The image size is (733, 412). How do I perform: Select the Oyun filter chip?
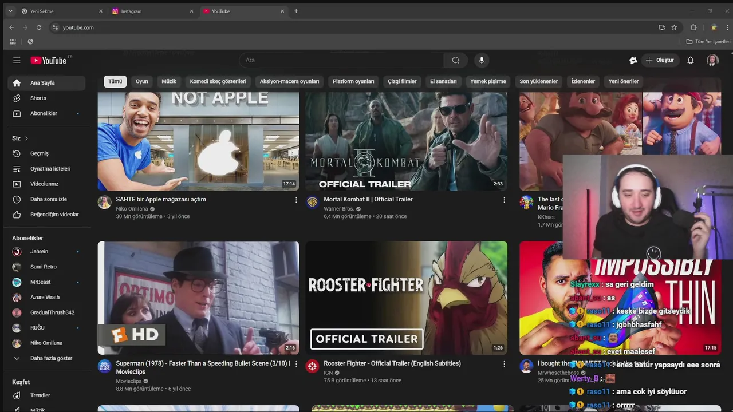pos(142,81)
